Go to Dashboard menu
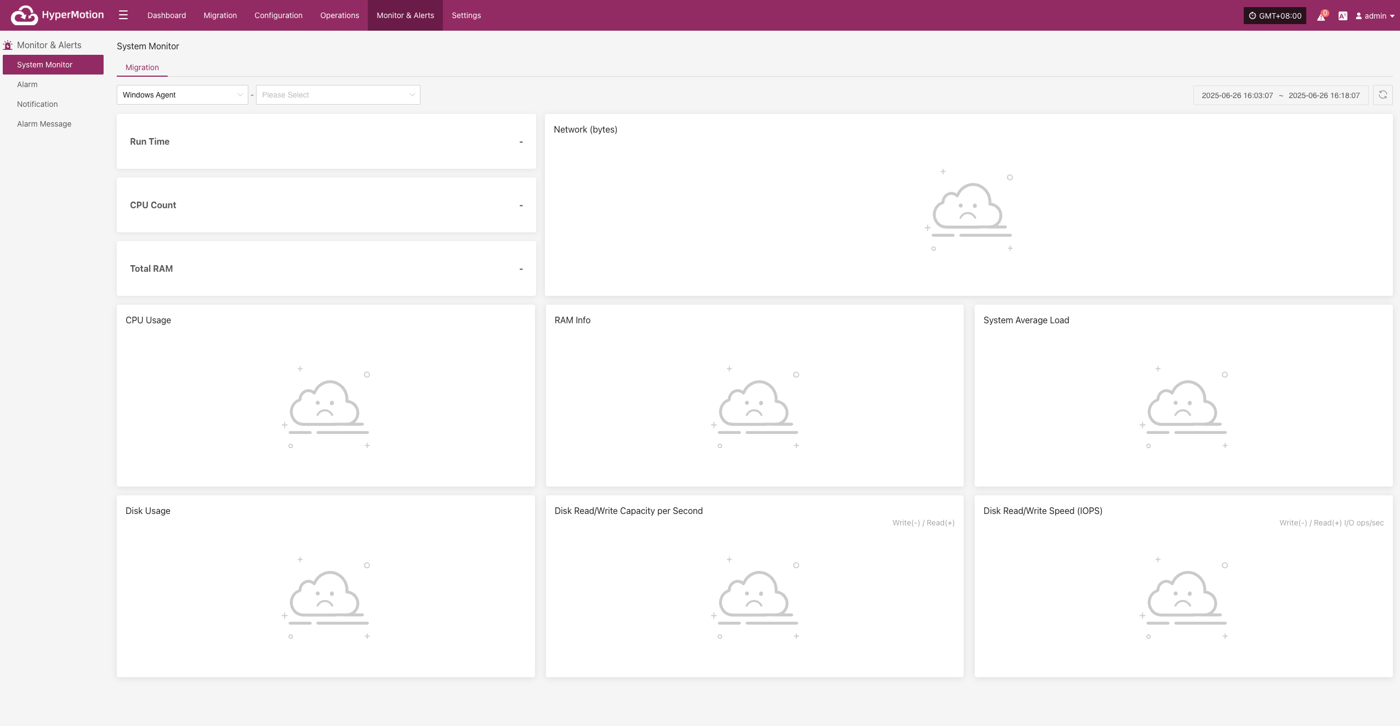Viewport: 1400px width, 726px height. coord(167,15)
